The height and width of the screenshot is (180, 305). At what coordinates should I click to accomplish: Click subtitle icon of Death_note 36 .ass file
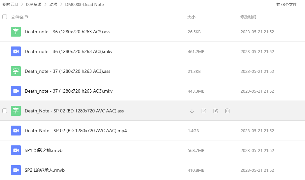(16, 32)
